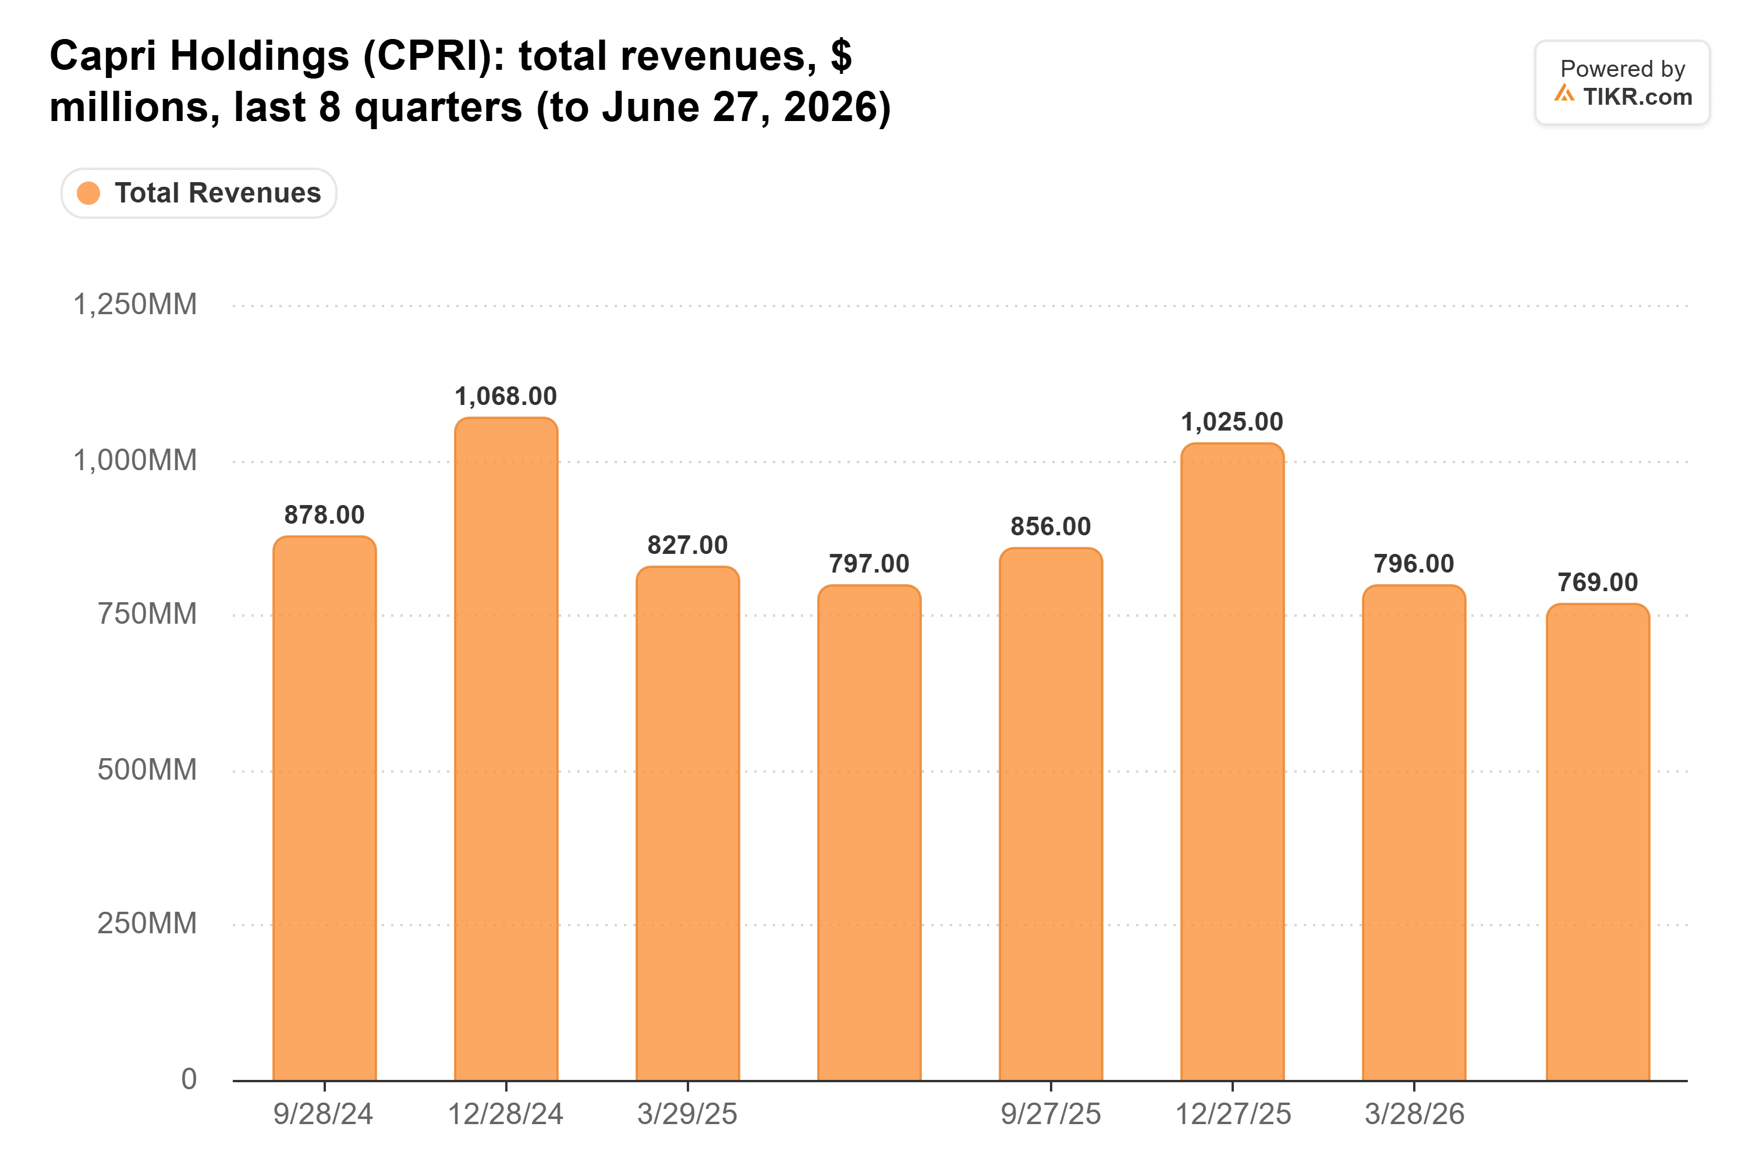Click the chart title text

coord(470,81)
